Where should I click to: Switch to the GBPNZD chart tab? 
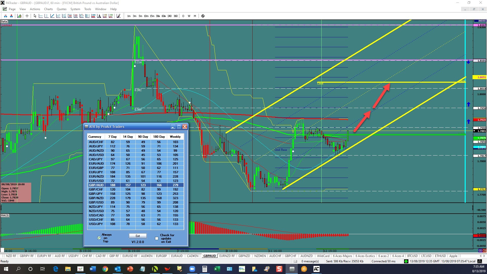click(244, 256)
